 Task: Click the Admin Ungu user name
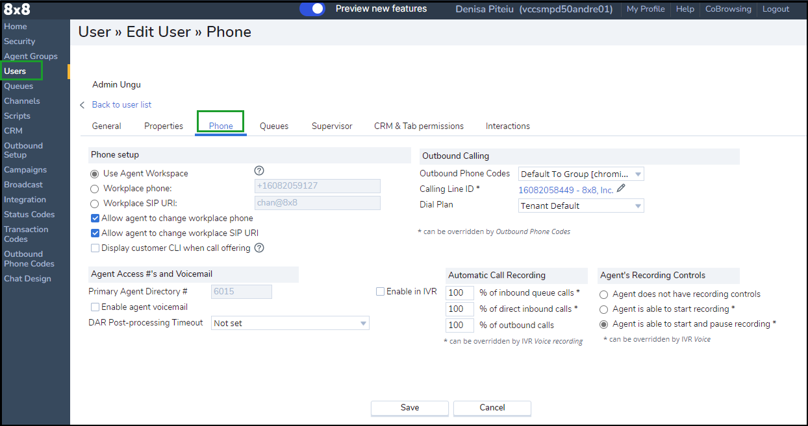[116, 84]
